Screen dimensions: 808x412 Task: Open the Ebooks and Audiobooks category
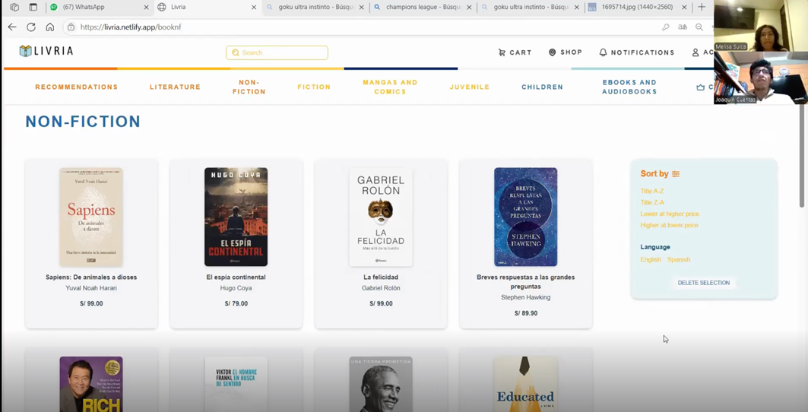629,87
